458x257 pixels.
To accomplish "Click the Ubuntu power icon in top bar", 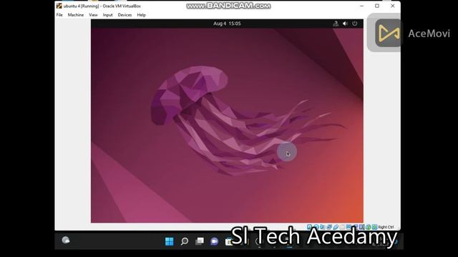I will coord(355,24).
